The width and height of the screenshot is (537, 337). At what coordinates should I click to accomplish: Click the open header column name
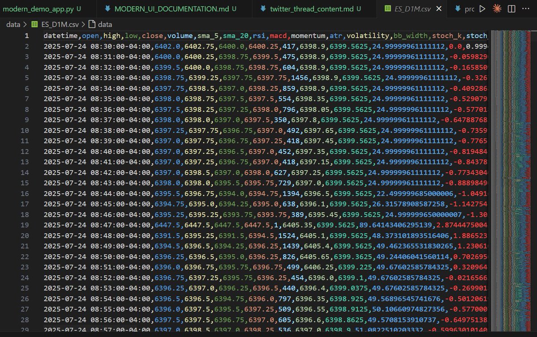[x=91, y=36]
